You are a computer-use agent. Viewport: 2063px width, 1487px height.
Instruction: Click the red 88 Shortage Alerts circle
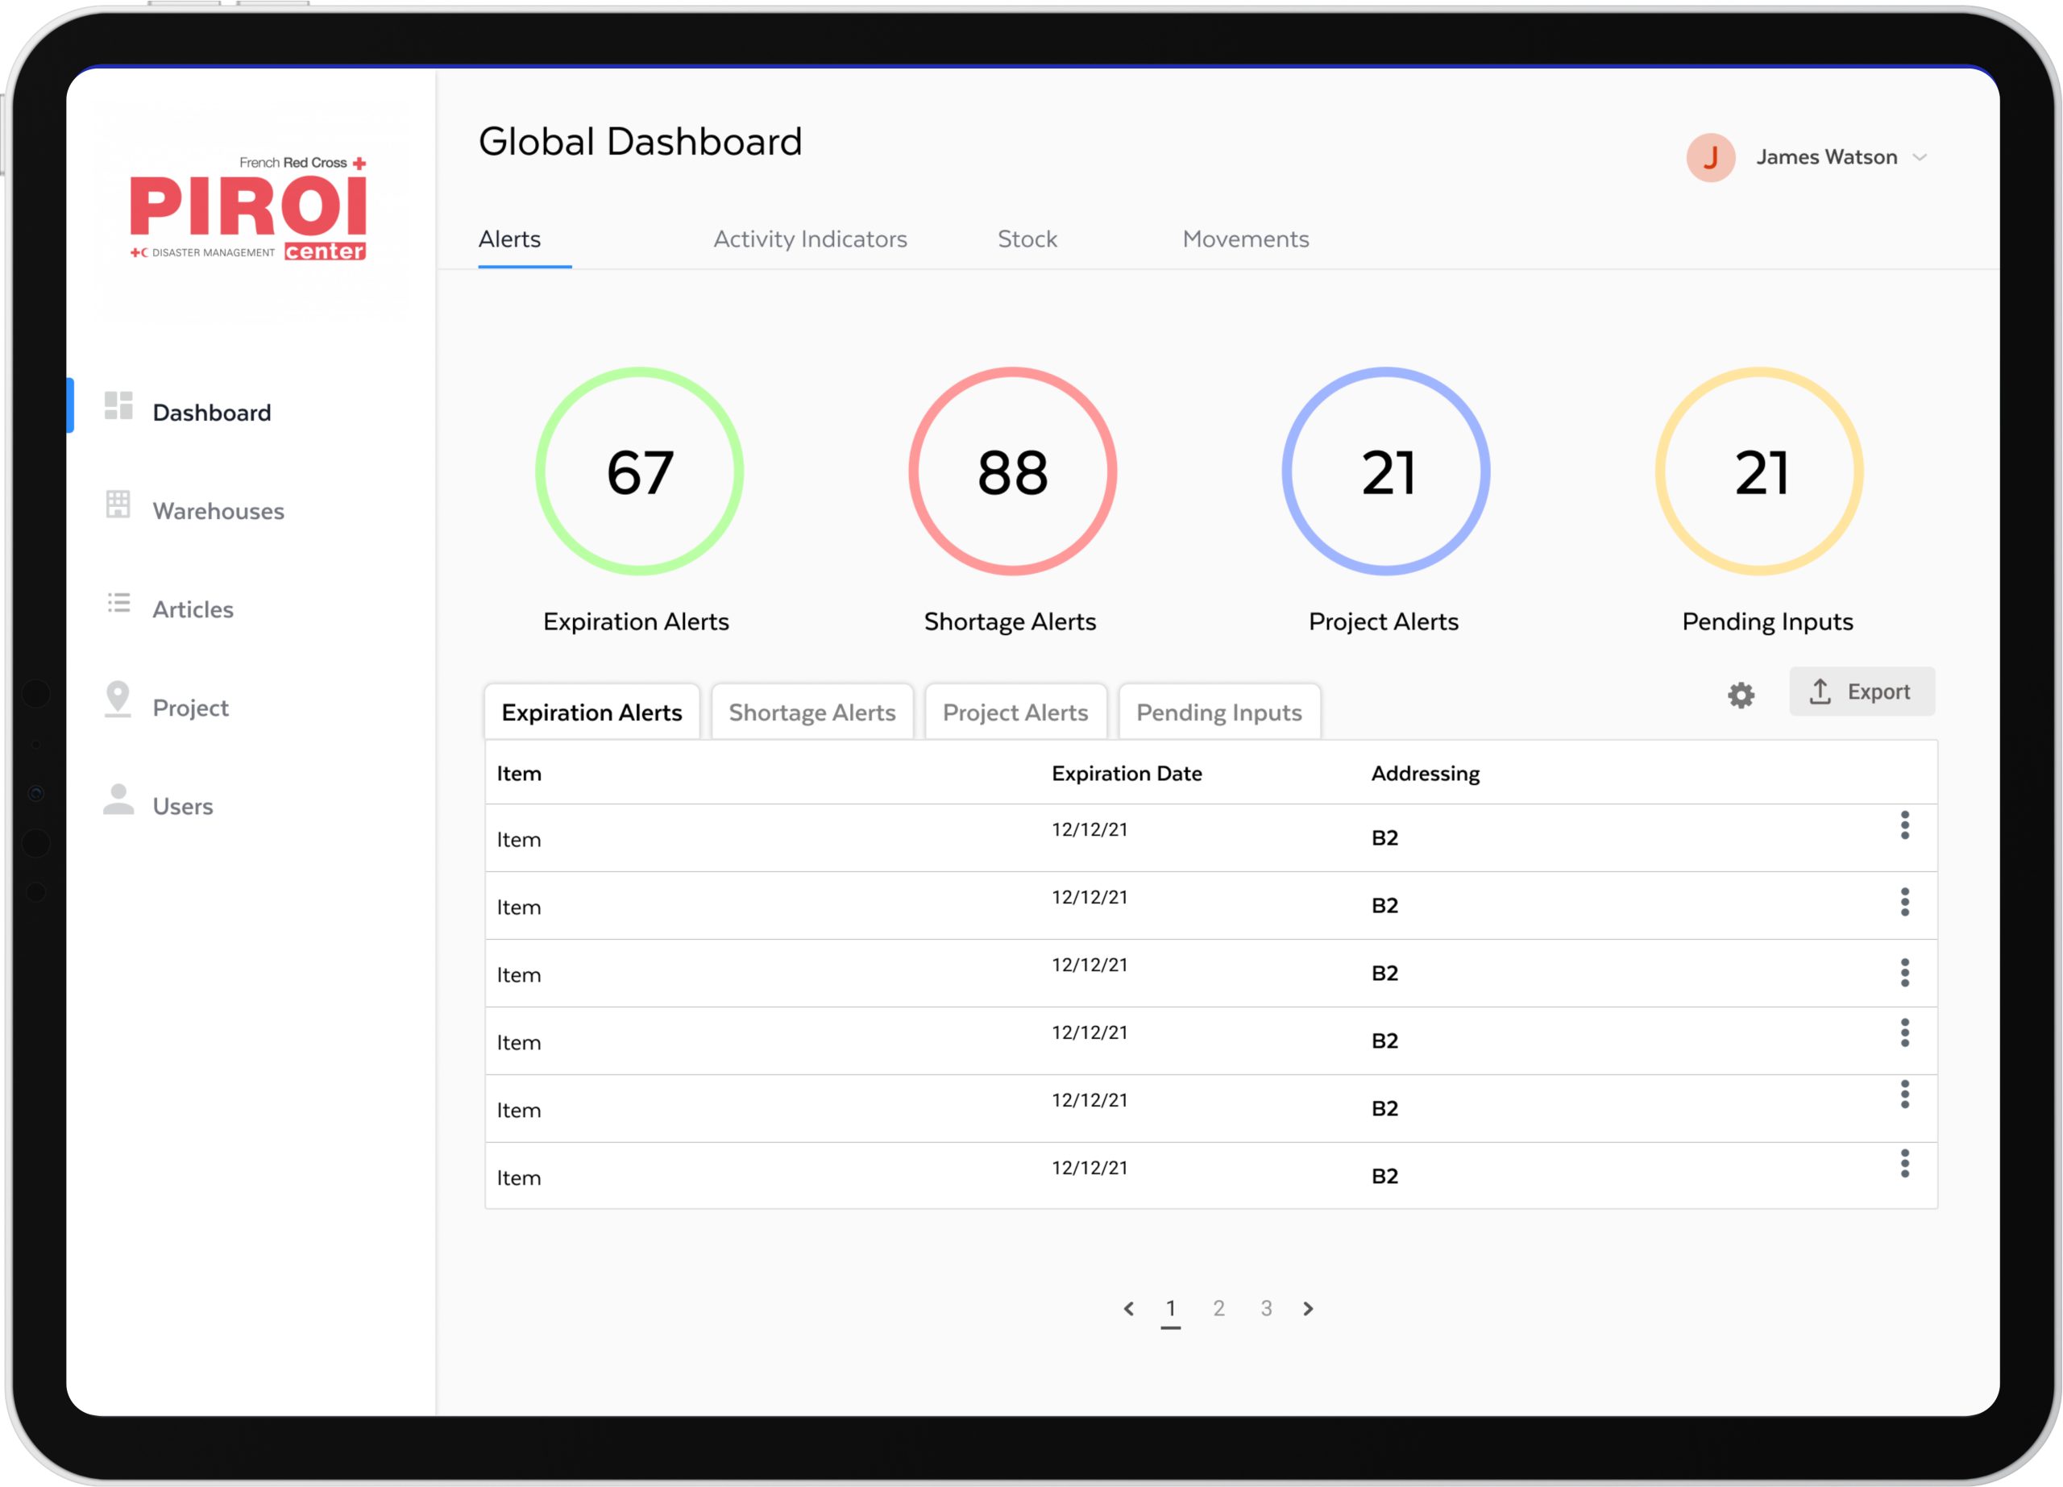[1012, 471]
